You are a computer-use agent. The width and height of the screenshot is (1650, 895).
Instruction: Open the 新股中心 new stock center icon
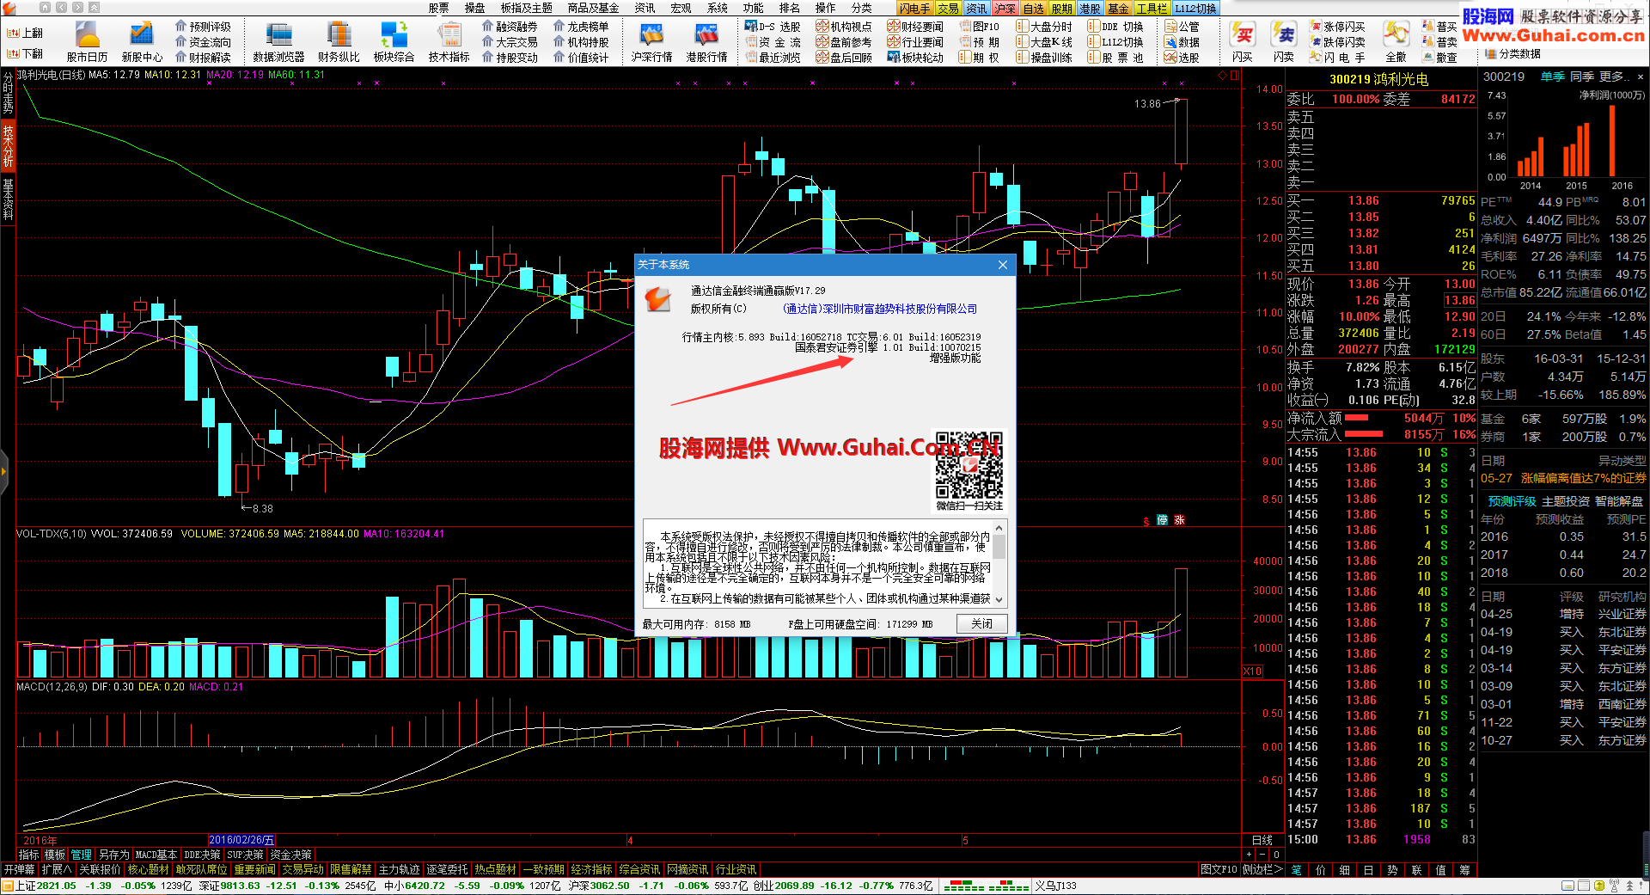(x=142, y=41)
